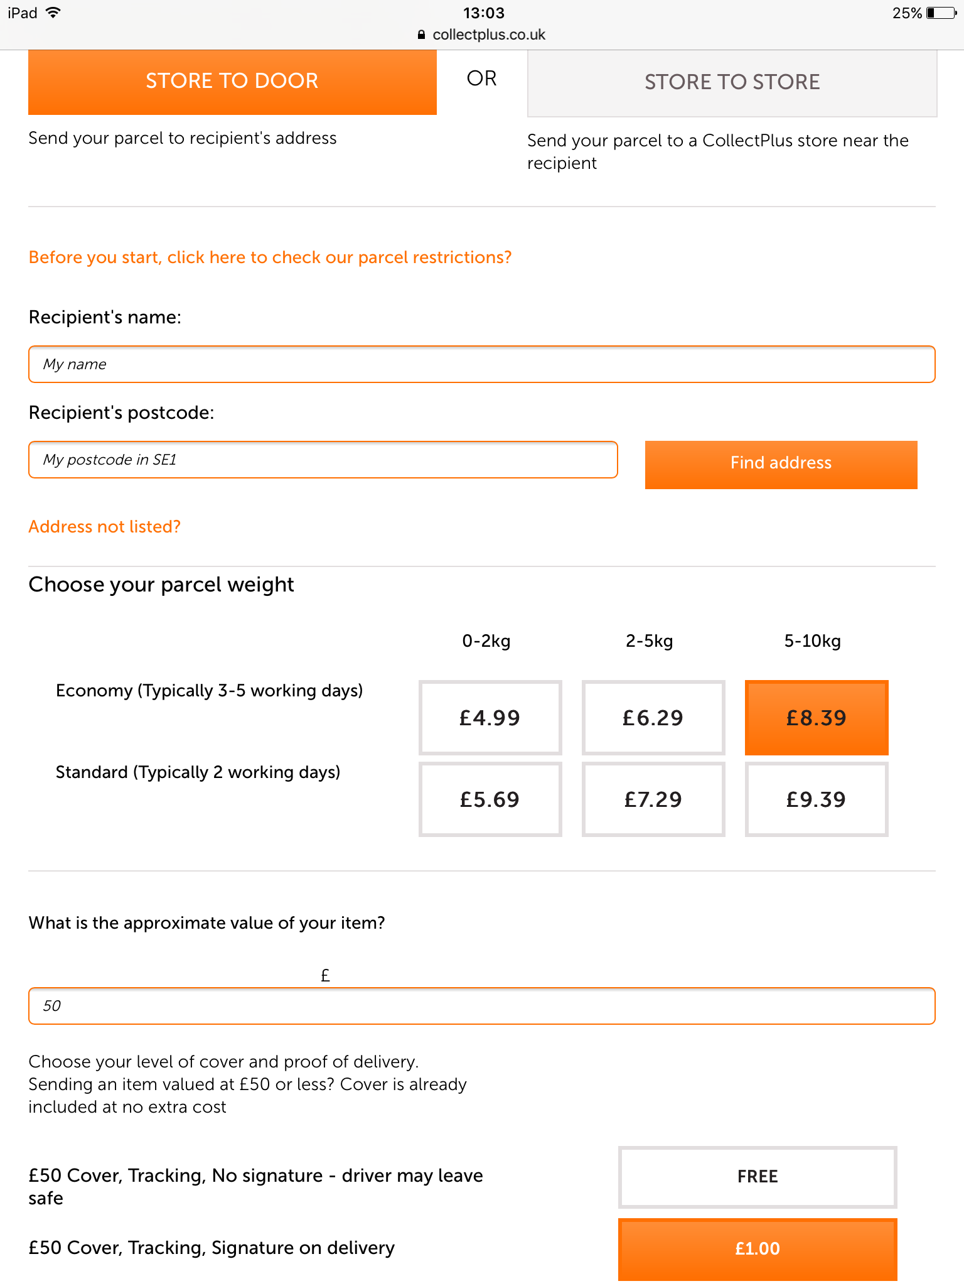The width and height of the screenshot is (964, 1286).
Task: Tap the collectplus.co.uk address bar
Action: 482,35
